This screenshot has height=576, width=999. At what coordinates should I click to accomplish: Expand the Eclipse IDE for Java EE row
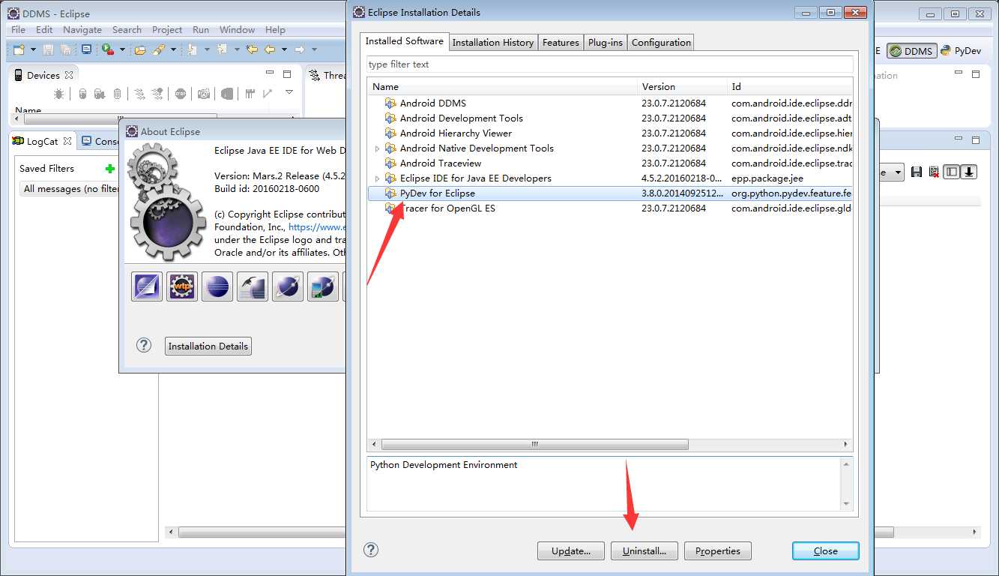point(377,178)
